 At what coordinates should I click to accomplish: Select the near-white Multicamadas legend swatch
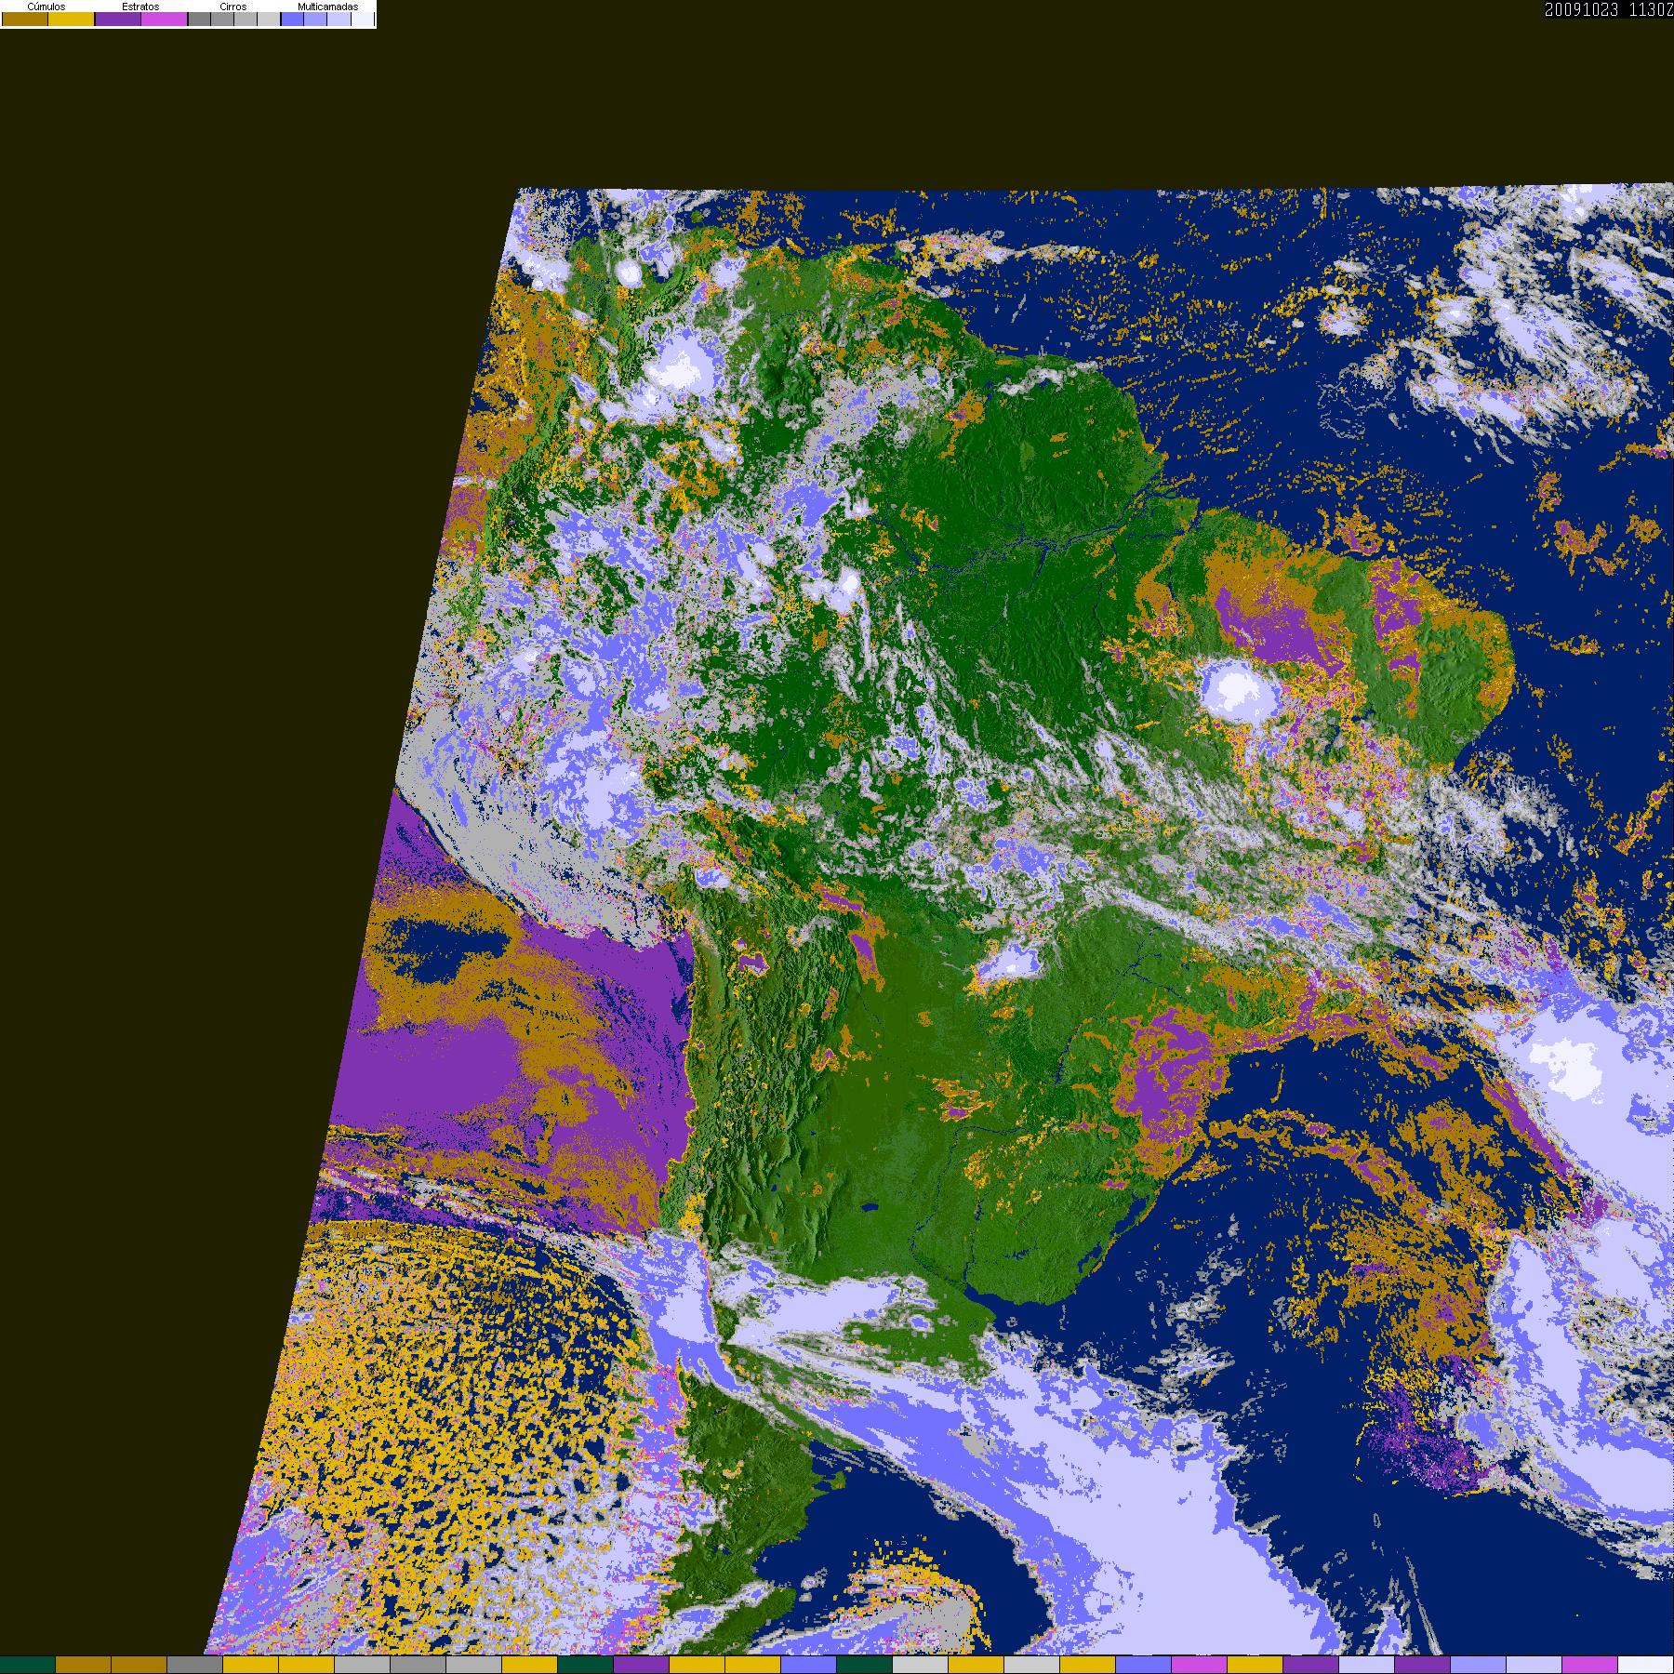coord(363,19)
